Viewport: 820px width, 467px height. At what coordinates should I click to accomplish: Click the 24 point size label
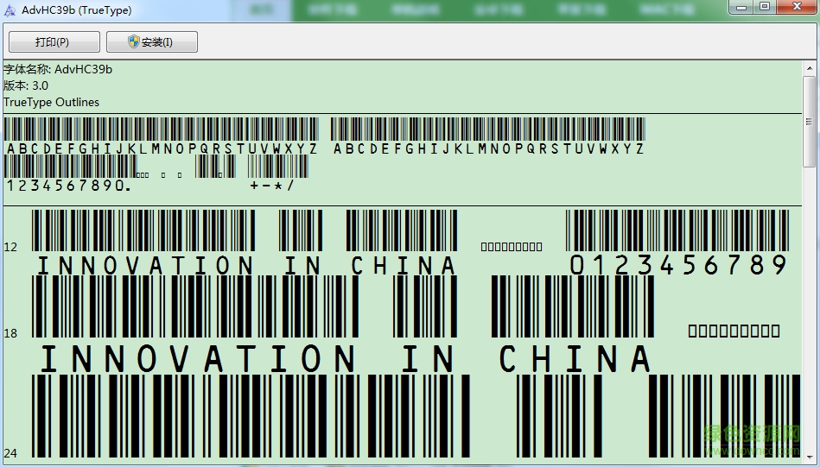click(10, 453)
